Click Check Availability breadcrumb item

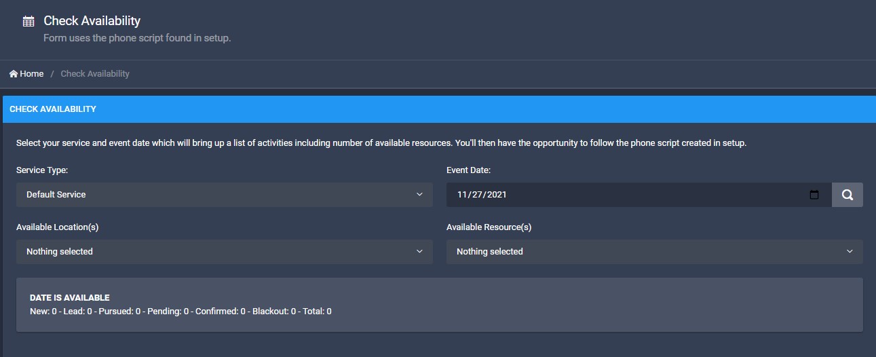pos(95,74)
